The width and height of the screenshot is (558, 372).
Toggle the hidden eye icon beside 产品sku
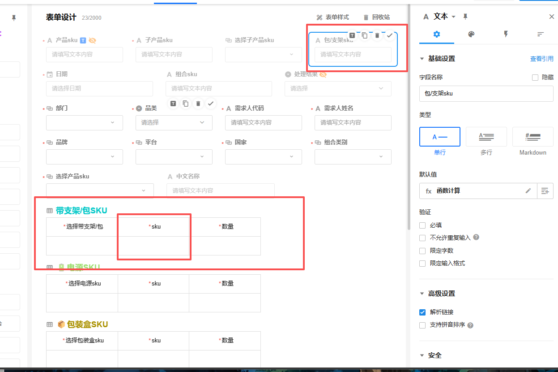pos(92,40)
